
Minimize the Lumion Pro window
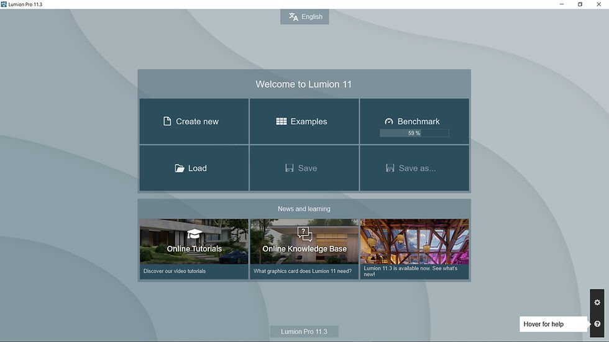pos(561,4)
